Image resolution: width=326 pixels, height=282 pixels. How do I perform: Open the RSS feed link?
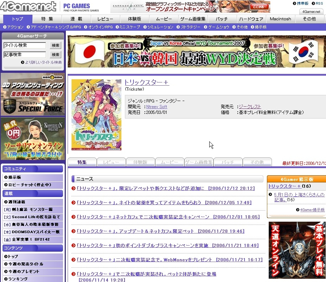319,3
